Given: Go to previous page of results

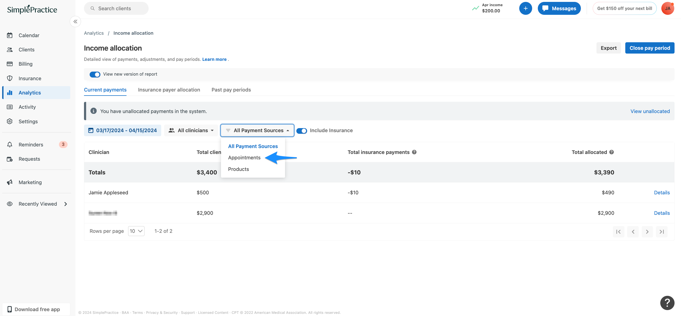Looking at the screenshot, I should 633,232.
